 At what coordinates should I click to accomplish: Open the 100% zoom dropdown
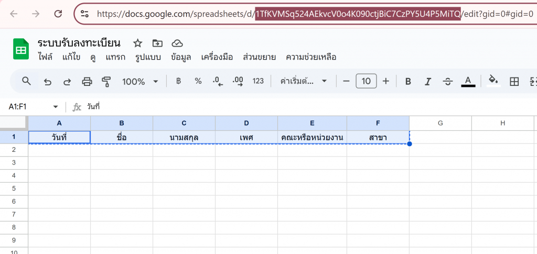[x=140, y=81]
